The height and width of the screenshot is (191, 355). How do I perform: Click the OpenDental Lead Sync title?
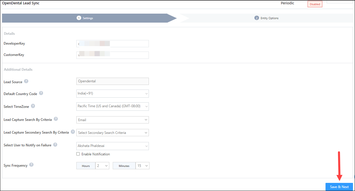(x=21, y=3)
